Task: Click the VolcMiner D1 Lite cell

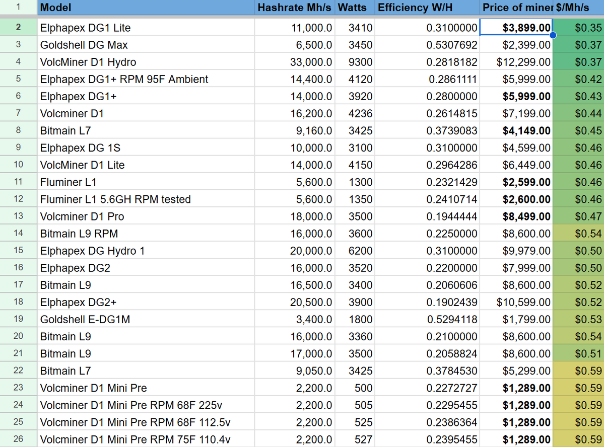Action: (x=146, y=165)
